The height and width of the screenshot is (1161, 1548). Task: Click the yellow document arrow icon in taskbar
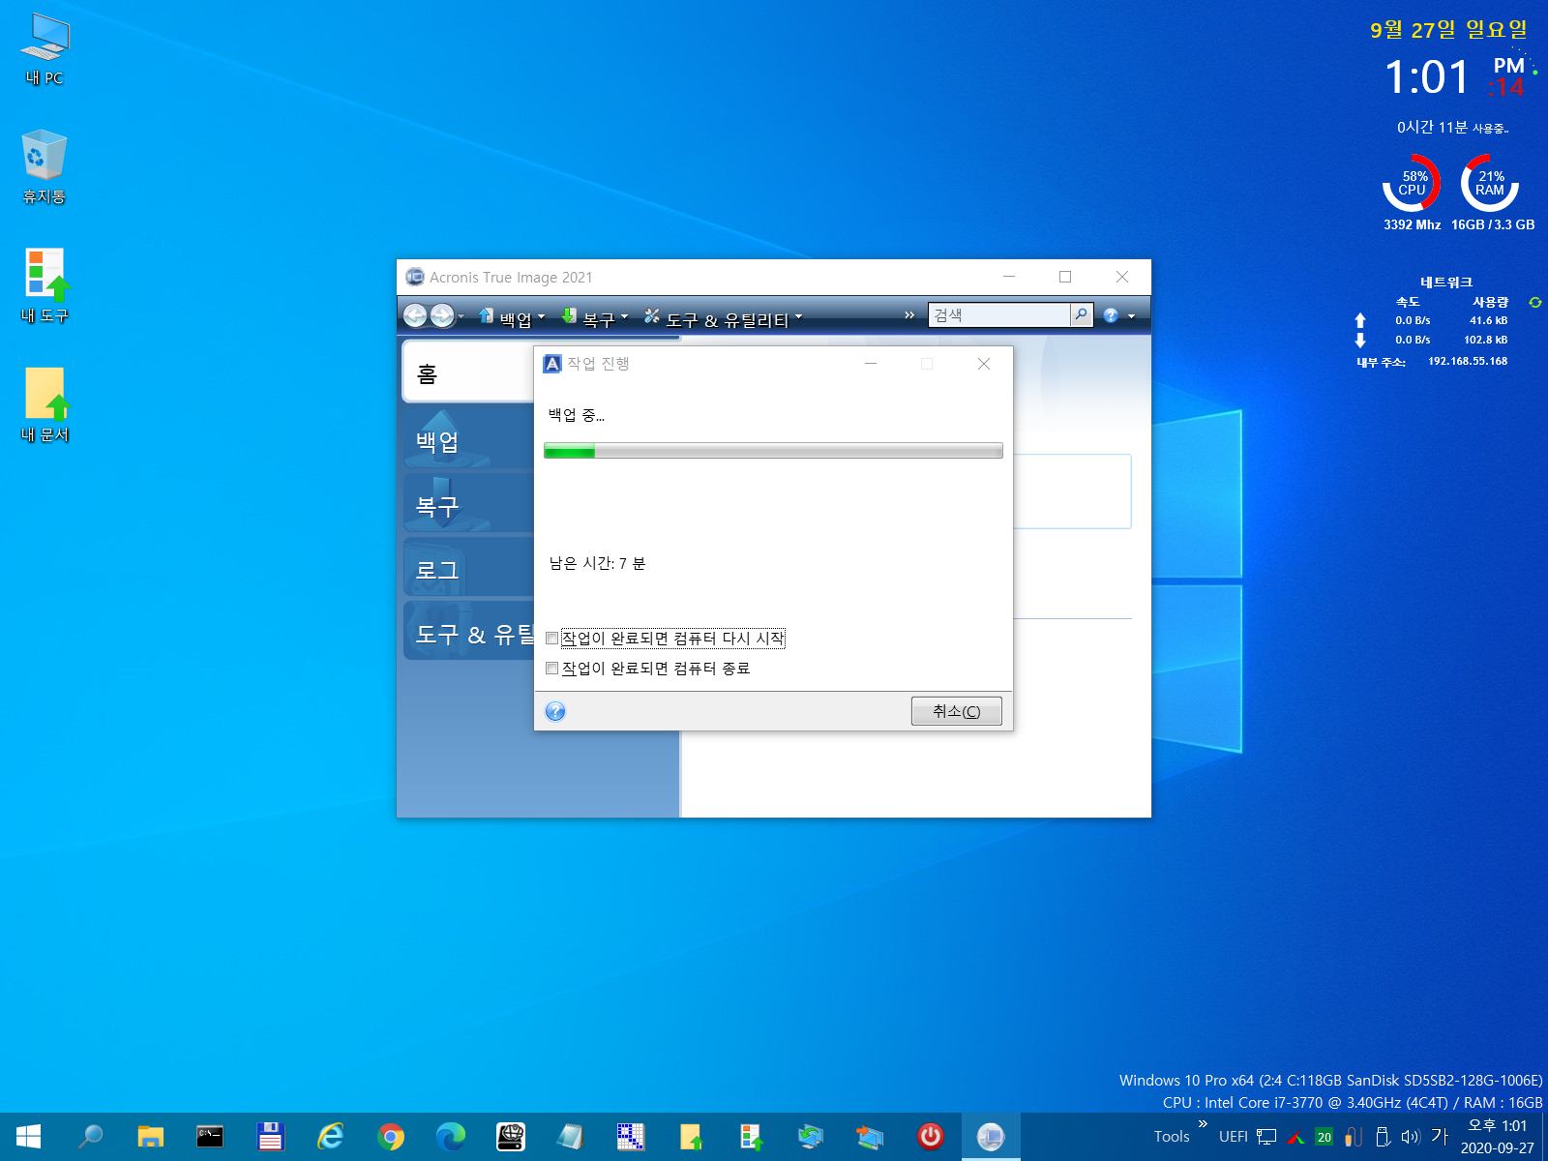pos(691,1137)
